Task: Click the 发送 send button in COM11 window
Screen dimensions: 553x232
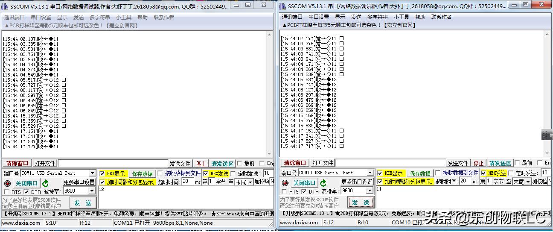Action: [x=83, y=203]
